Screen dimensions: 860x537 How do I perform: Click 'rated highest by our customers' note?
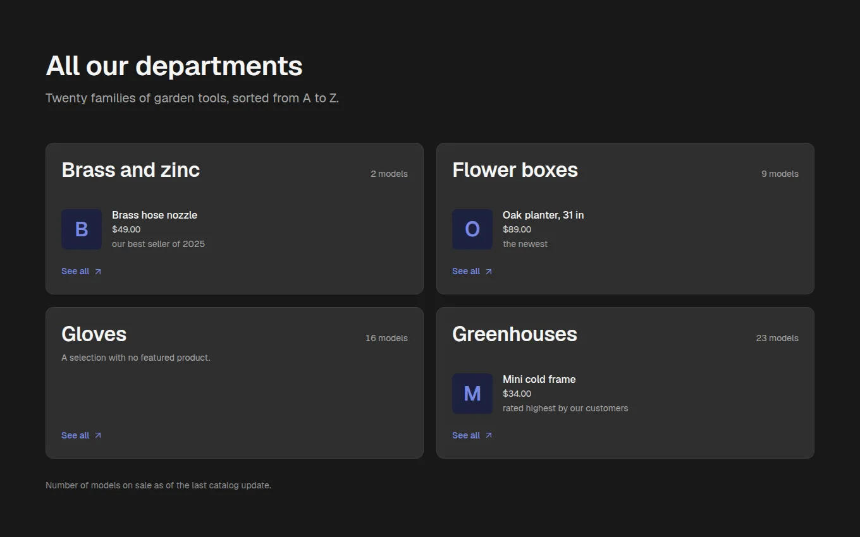566,408
